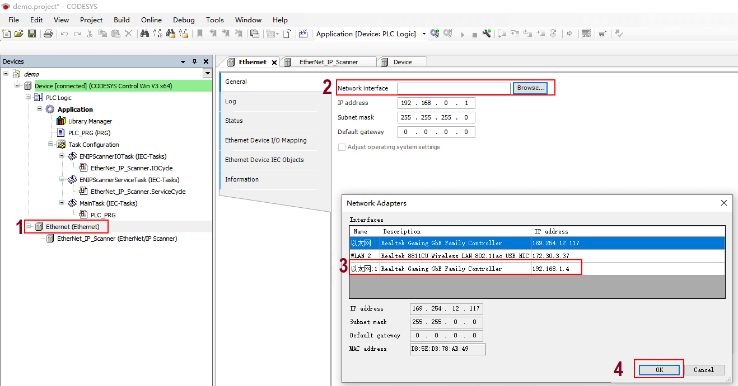Open the Library Manager node
Screen dimensions: 738x386
point(90,121)
